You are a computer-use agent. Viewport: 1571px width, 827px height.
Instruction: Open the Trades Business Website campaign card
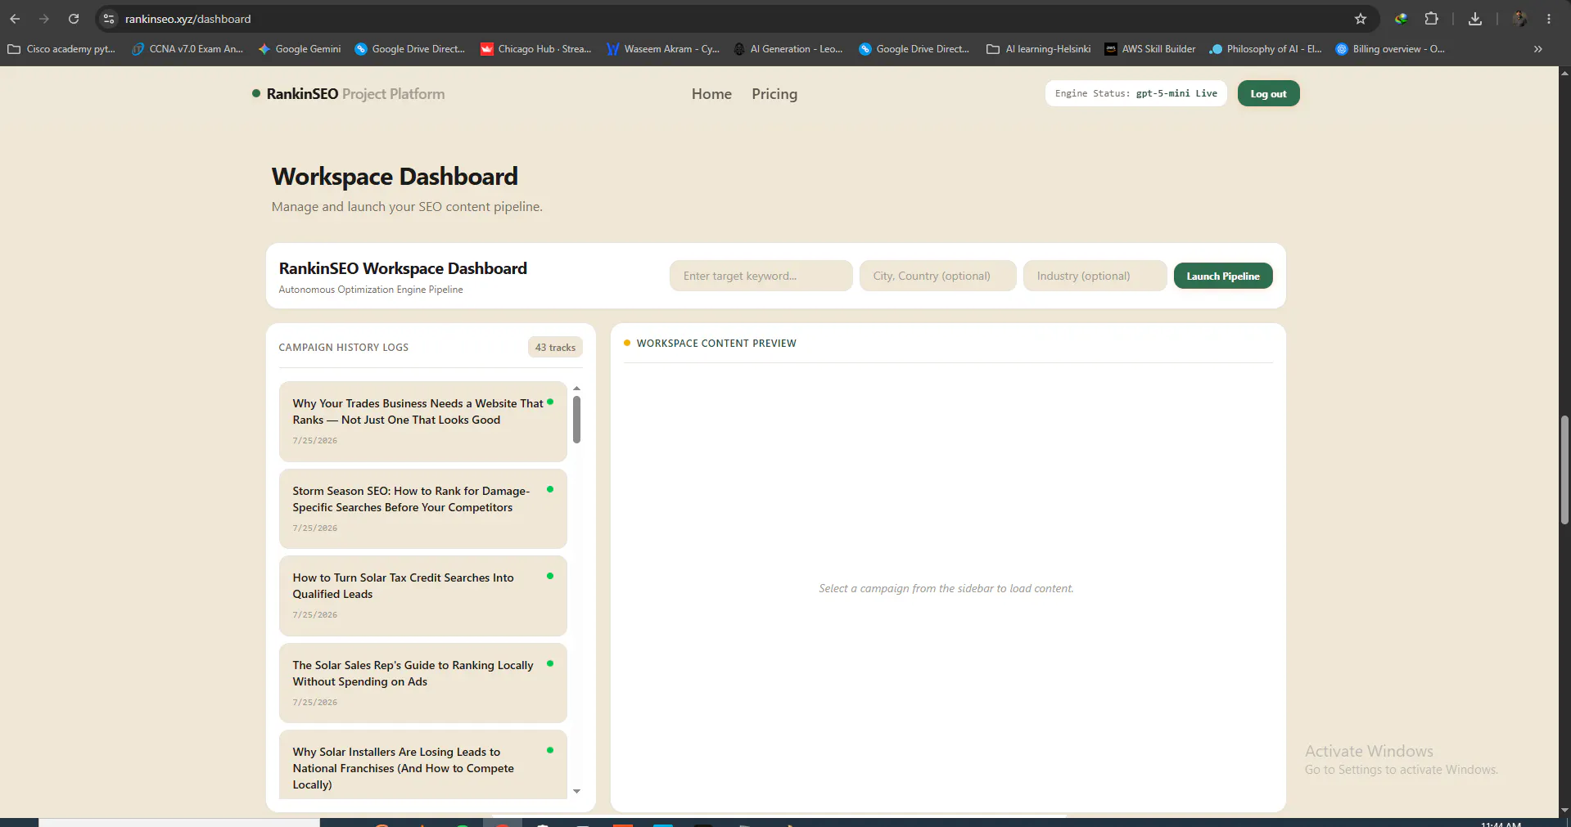click(422, 421)
